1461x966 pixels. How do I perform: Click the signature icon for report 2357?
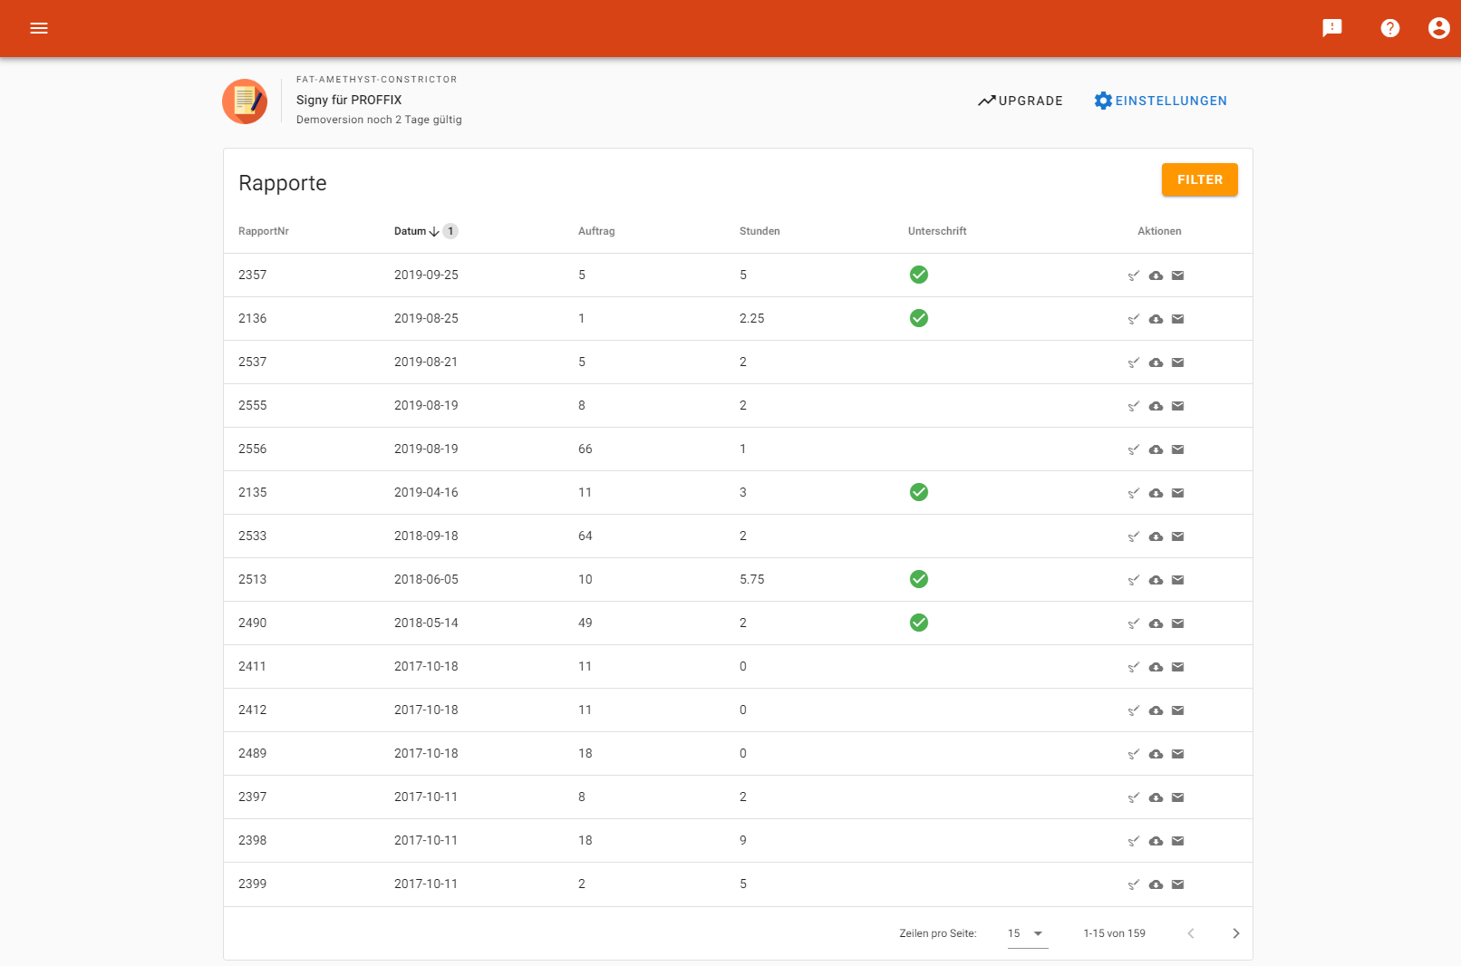tap(1133, 275)
